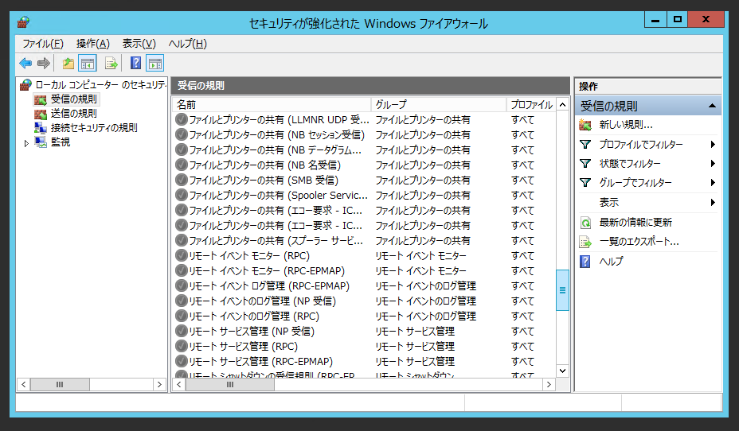This screenshot has width=739, height=431.
Task: Click the rules list scroll down arrow
Action: [x=562, y=371]
